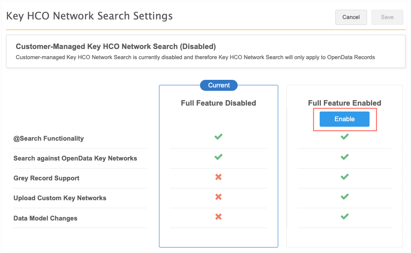This screenshot has width=411, height=253.
Task: Click Upload Custom Key Networks red X
Action: coord(218,197)
